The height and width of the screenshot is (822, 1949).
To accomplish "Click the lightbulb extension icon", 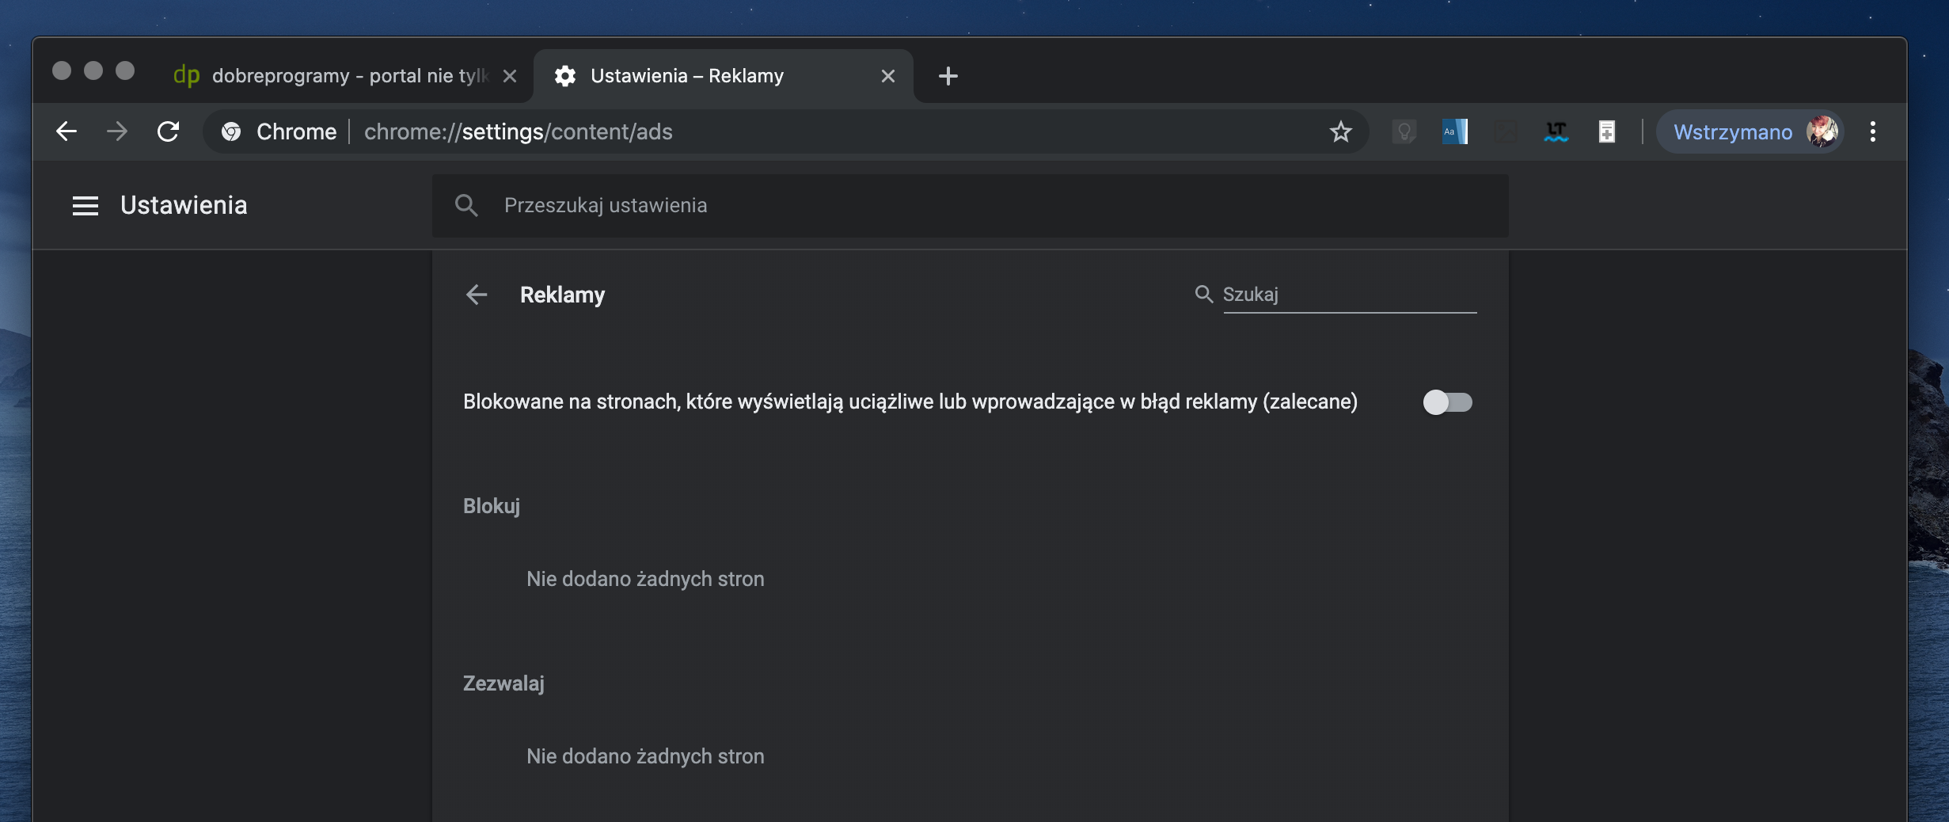I will pyautogui.click(x=1404, y=131).
